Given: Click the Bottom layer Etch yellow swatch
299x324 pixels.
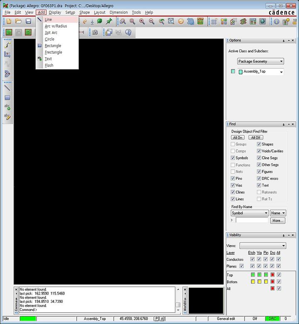Looking at the screenshot, I should (x=253, y=282).
